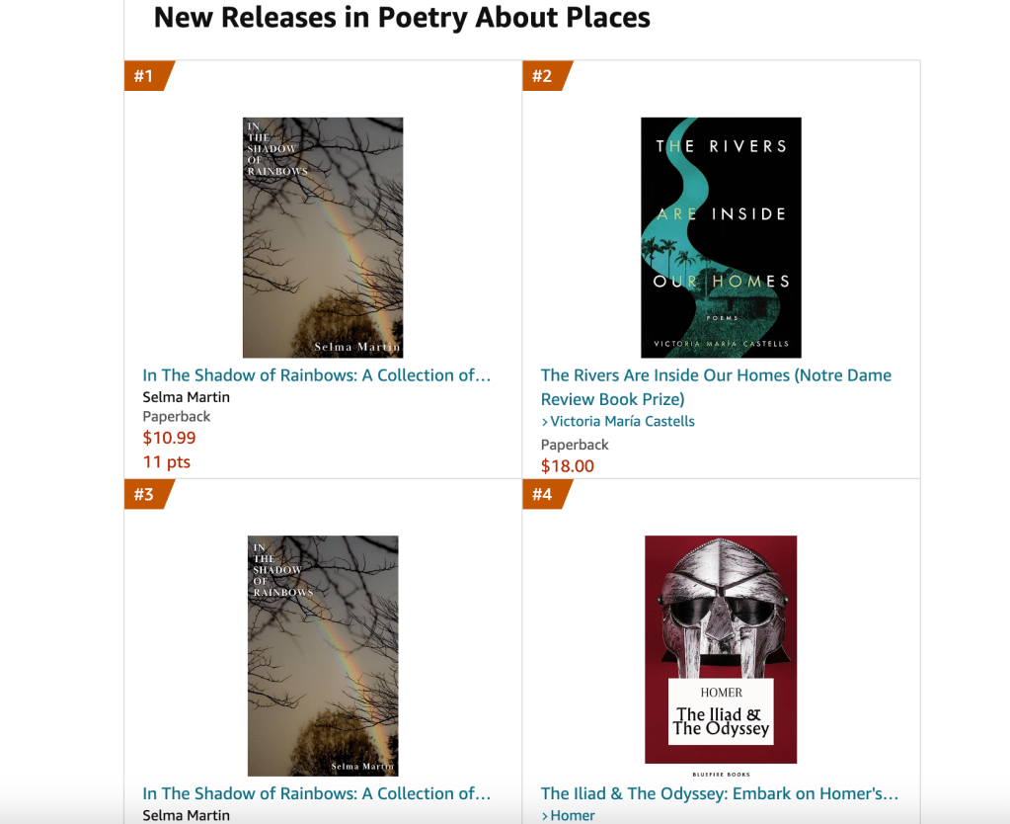Viewport: 1010px width, 824px height.
Task: Click the chevron beside Homer
Action: point(545,816)
